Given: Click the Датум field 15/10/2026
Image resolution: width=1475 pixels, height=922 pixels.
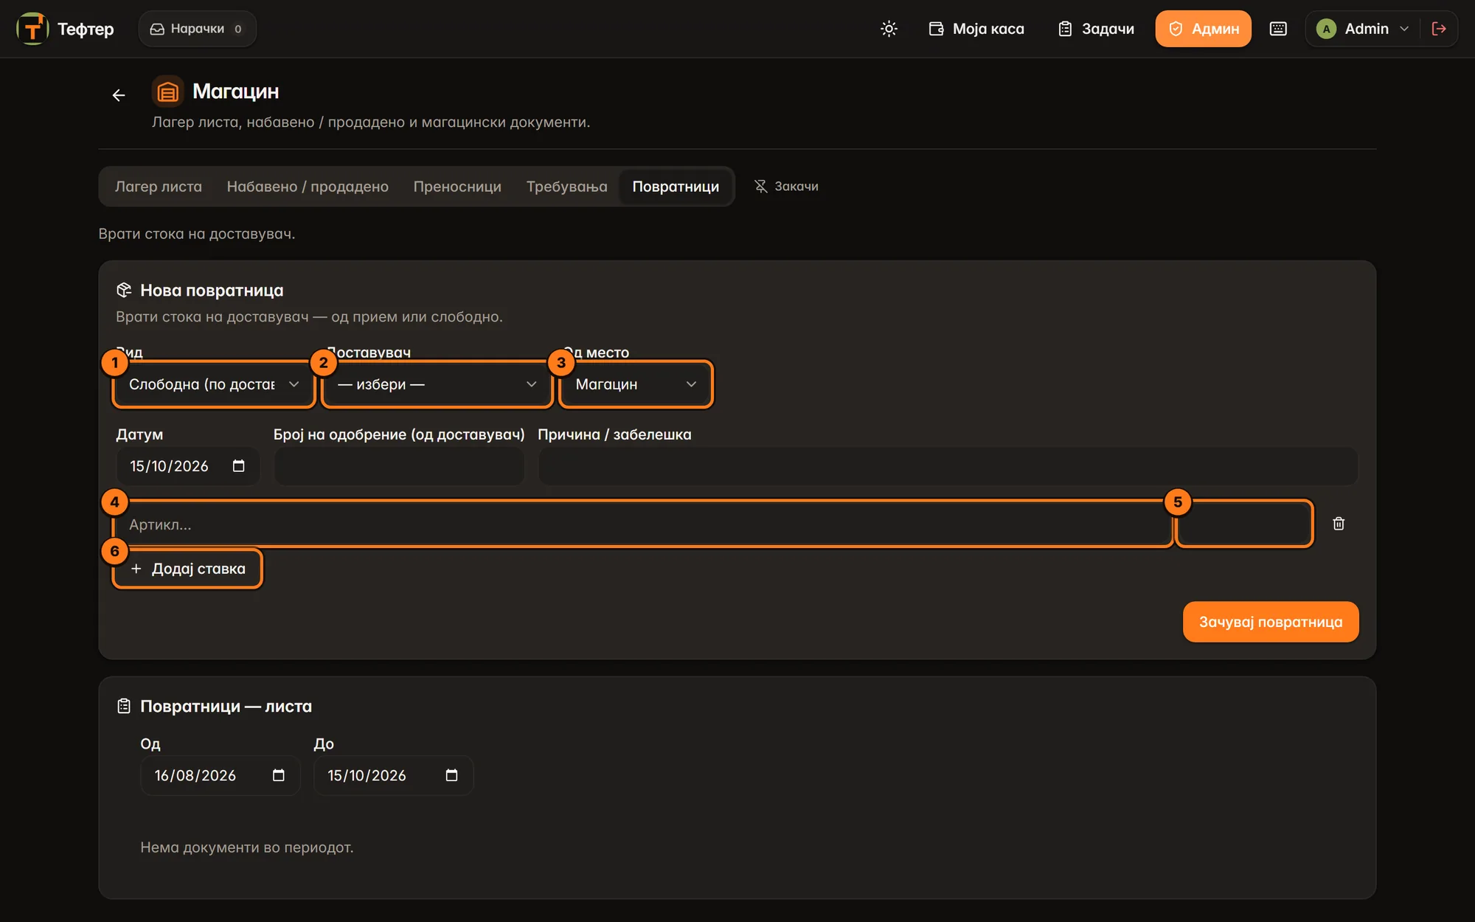Looking at the screenshot, I should pos(188,466).
